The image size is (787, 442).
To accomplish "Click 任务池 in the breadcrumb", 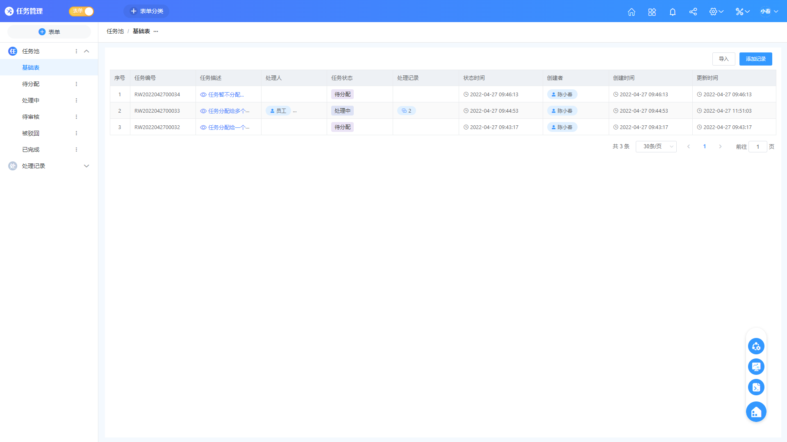I will click(x=115, y=31).
